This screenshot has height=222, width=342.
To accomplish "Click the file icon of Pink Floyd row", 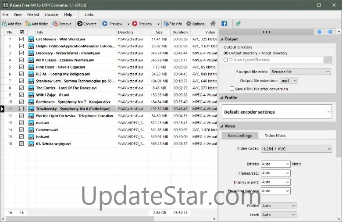I will 31,67.
